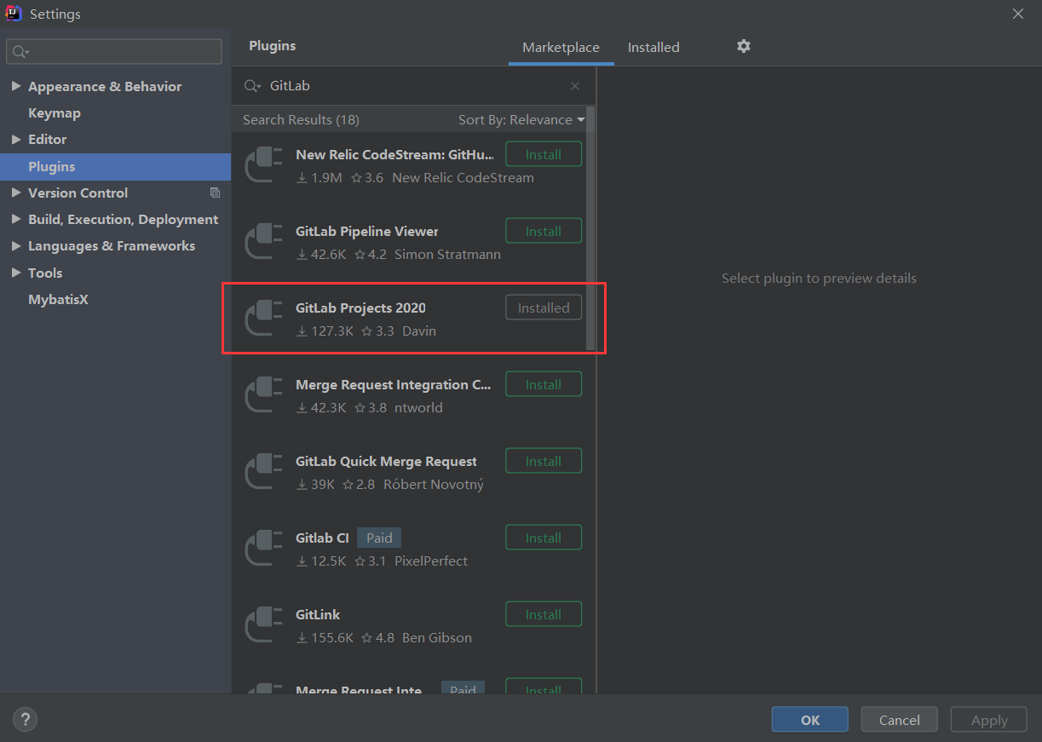Install the Gitlab CI plugin

point(544,538)
